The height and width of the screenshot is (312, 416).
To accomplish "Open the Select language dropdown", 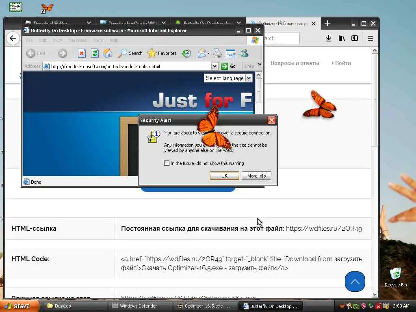I will point(228,78).
